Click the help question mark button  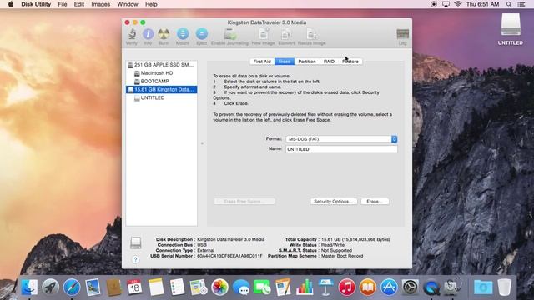pos(135,259)
